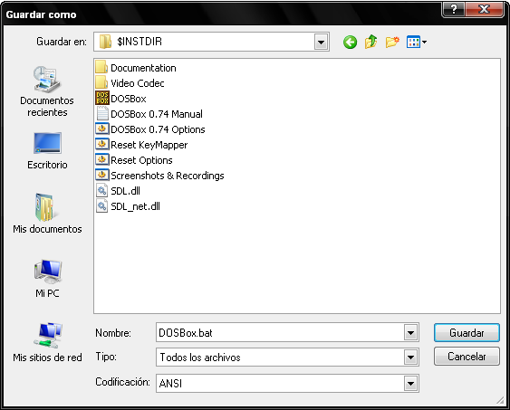Click the 'Documentation' folder name

(143, 68)
